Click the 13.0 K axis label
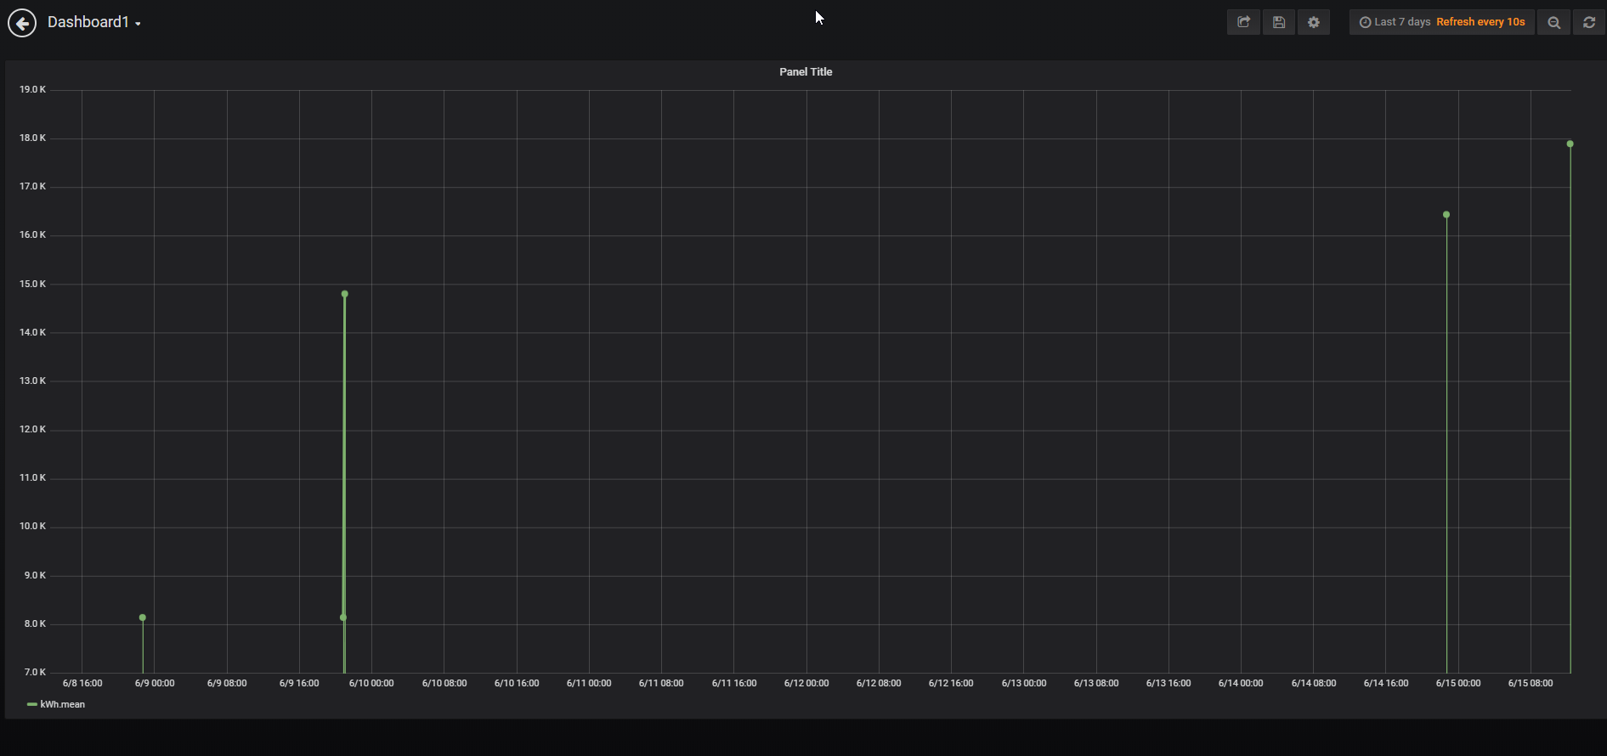The width and height of the screenshot is (1607, 756). [33, 381]
